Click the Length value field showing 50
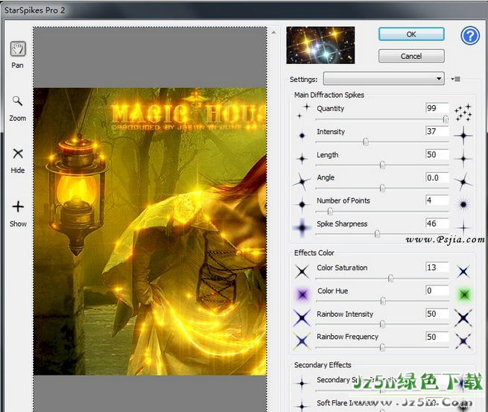488x412 pixels. coord(437,154)
